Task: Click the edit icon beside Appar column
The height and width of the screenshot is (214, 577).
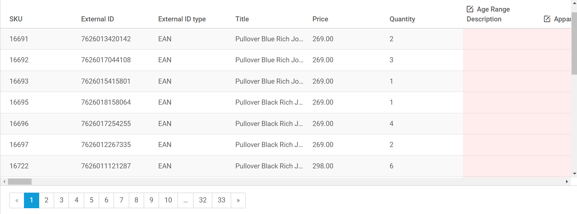Action: coord(547,19)
